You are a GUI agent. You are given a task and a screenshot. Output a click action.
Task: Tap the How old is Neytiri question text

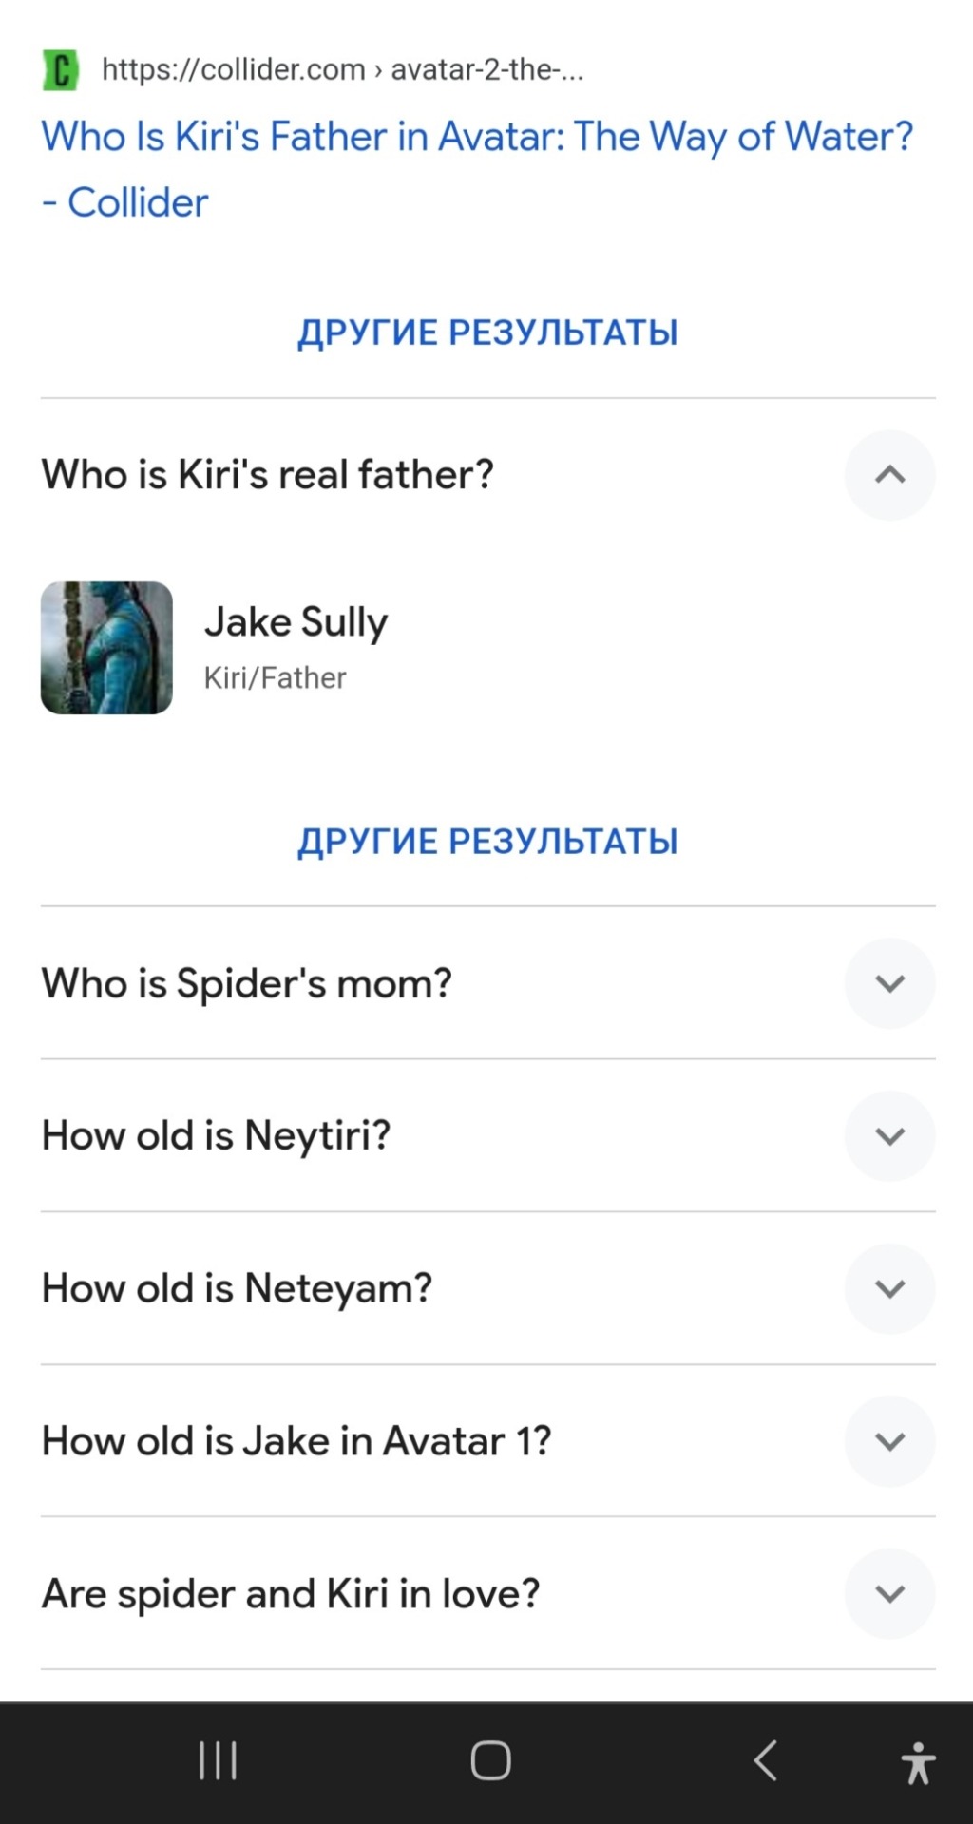(216, 1136)
